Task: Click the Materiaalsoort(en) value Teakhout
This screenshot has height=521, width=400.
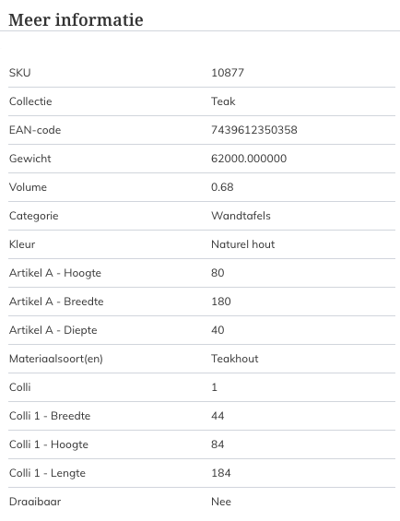Action: (x=235, y=359)
